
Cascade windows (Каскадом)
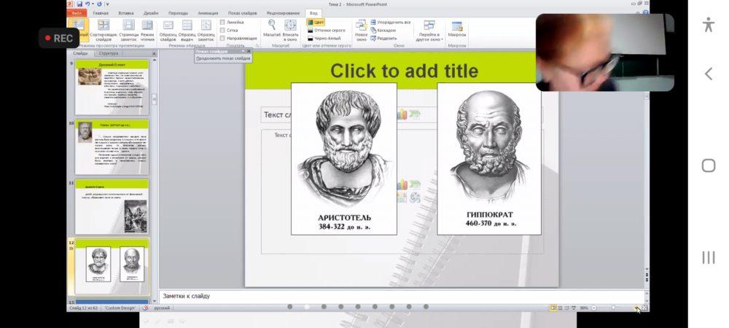click(x=383, y=30)
